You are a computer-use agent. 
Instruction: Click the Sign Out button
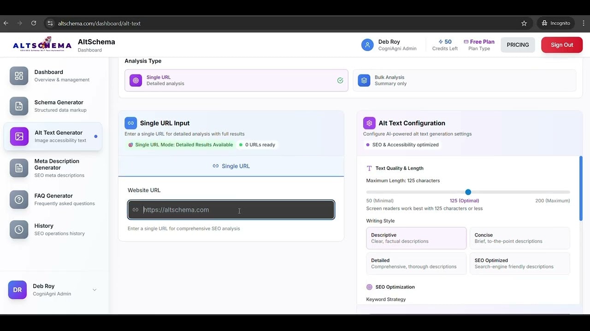pyautogui.click(x=561, y=45)
